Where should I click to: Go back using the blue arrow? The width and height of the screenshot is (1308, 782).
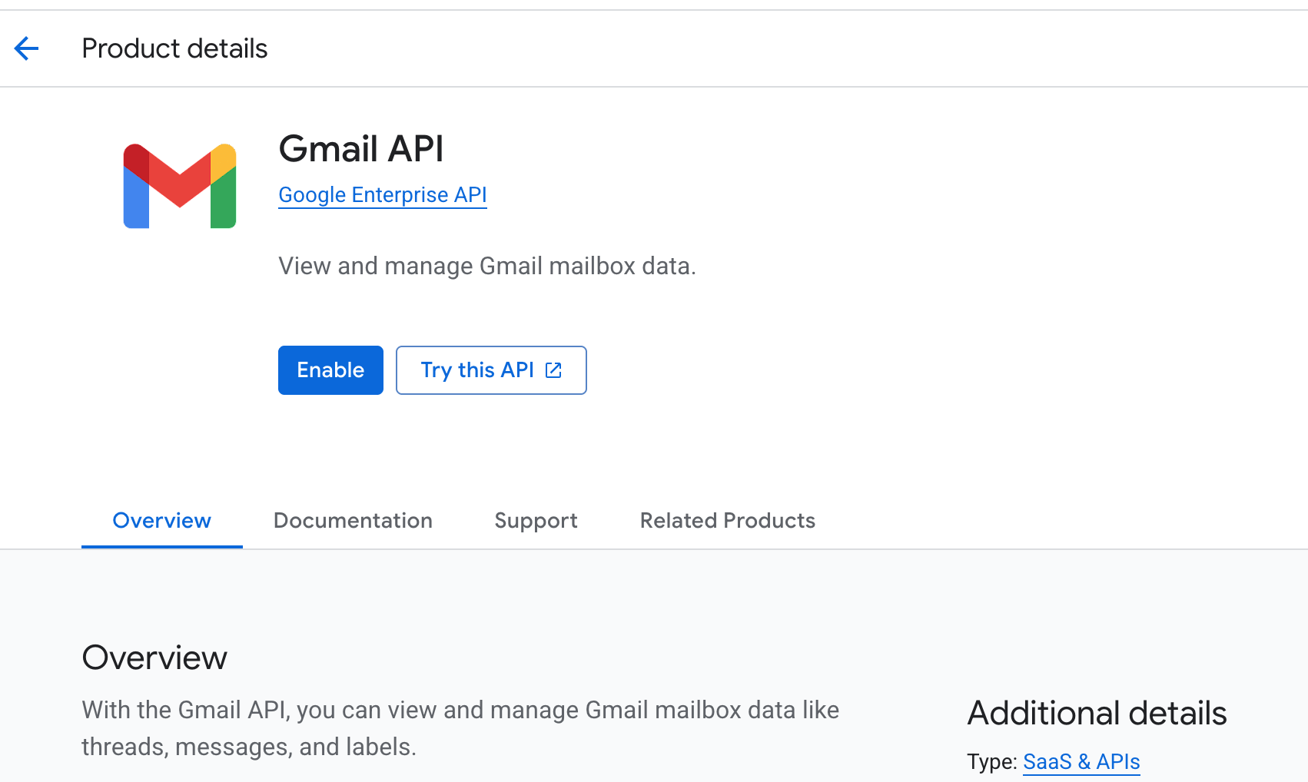point(26,48)
